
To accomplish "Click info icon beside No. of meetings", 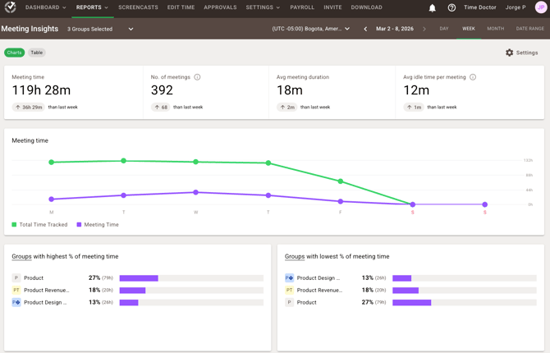I will point(197,77).
